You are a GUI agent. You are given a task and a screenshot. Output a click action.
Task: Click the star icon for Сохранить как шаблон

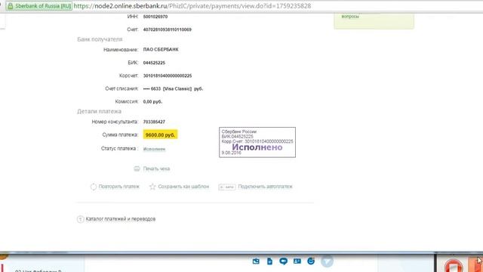click(x=152, y=187)
